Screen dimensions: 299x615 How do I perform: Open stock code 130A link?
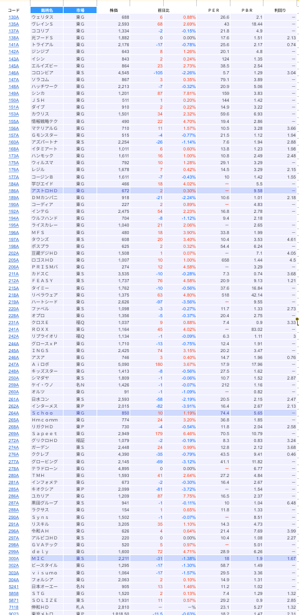(x=14, y=17)
